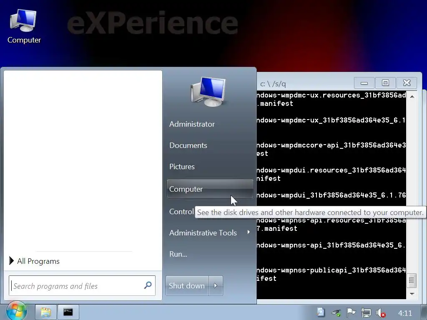Click the magnifier search icon in search box

(148, 285)
